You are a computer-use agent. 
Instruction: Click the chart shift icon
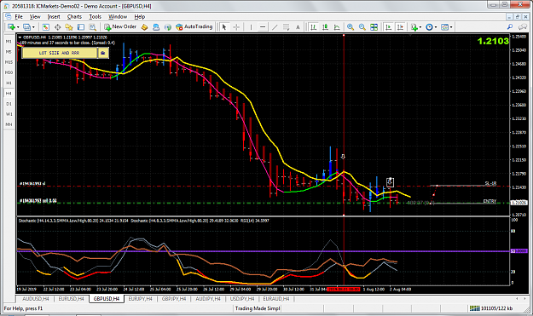(400, 27)
